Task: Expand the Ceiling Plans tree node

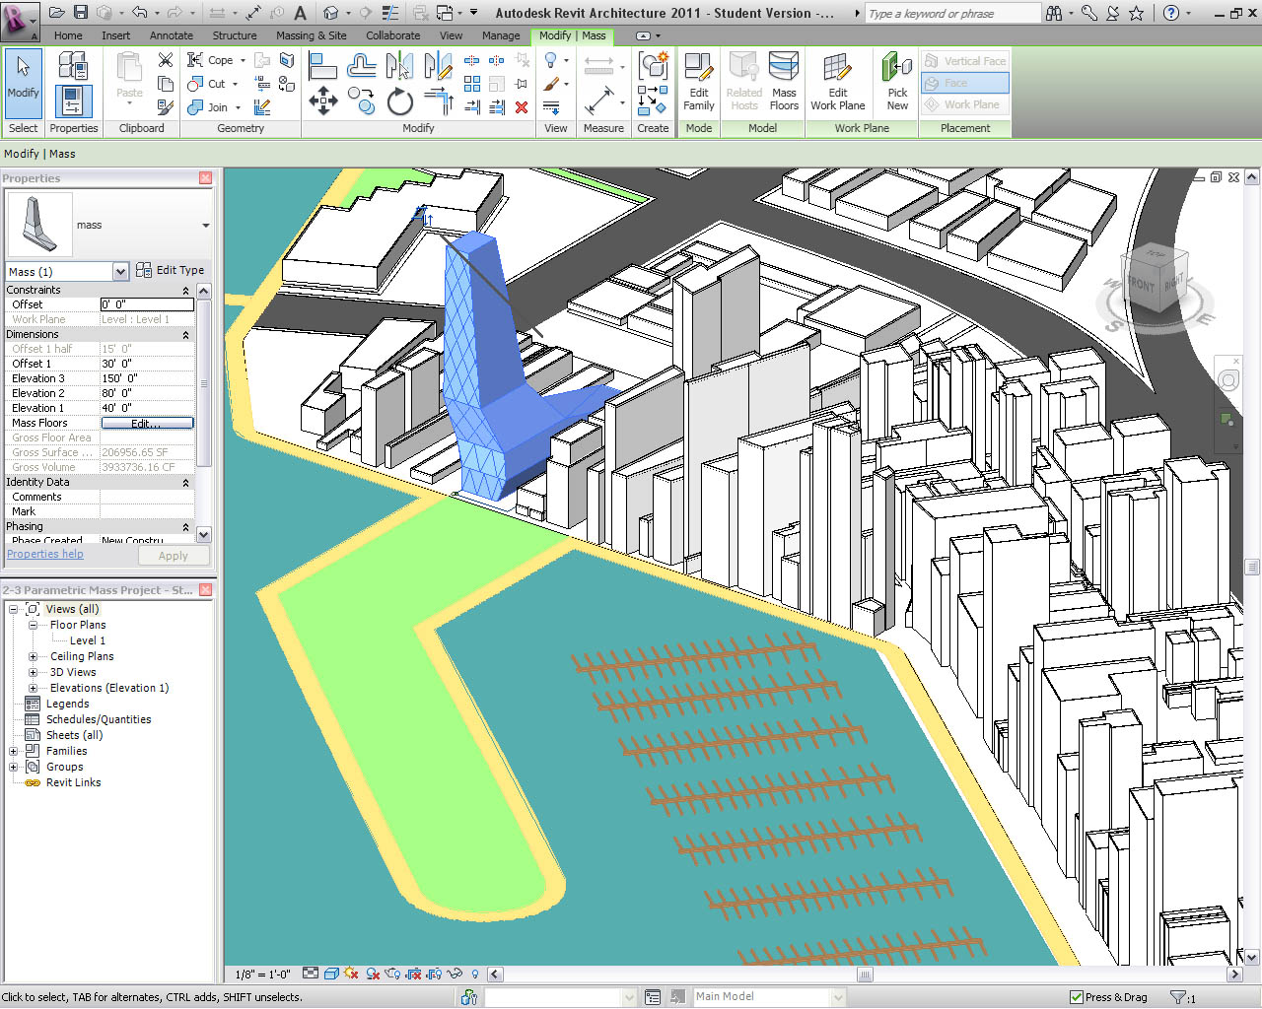Action: pos(33,656)
